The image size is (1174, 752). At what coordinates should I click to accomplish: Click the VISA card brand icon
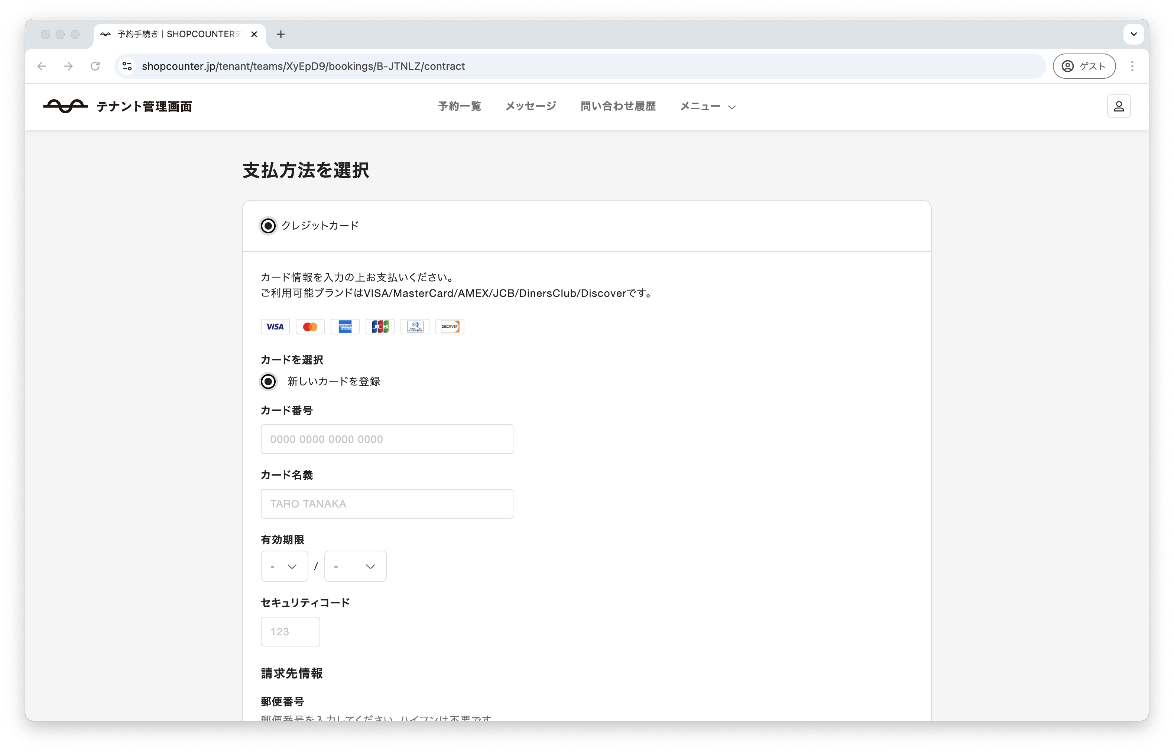click(275, 327)
